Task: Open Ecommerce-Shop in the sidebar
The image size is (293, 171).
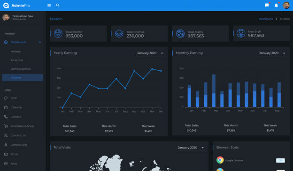Action: tap(23, 126)
